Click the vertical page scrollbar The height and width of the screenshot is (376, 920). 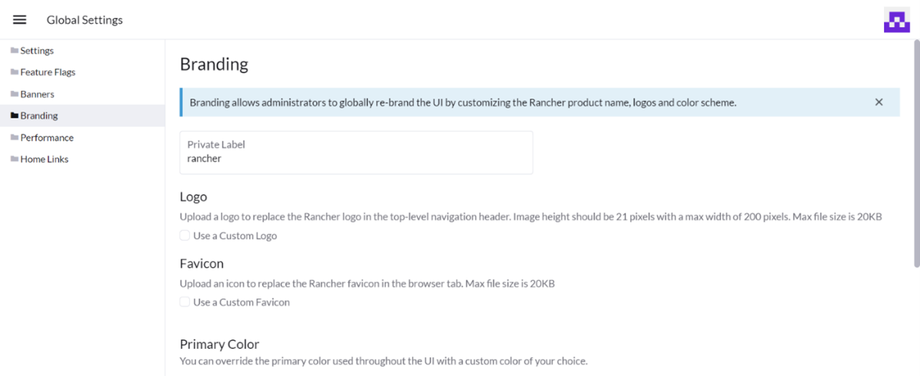pos(916,154)
